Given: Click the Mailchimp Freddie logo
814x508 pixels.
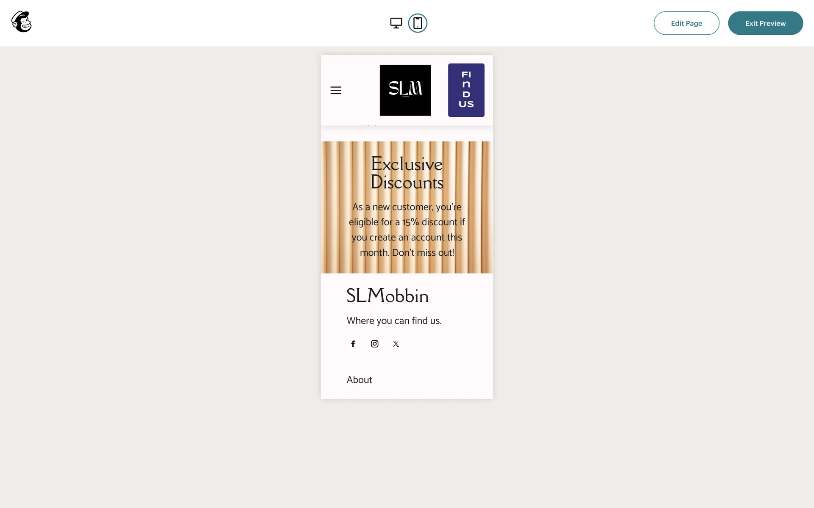Looking at the screenshot, I should [x=22, y=22].
